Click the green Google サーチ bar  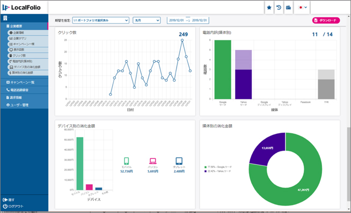[223, 70]
